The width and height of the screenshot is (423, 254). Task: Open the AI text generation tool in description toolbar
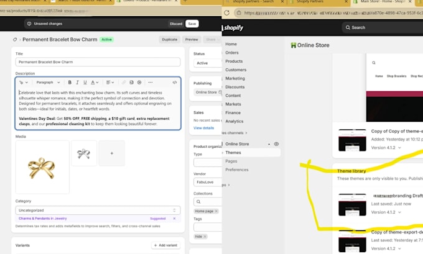(23, 83)
